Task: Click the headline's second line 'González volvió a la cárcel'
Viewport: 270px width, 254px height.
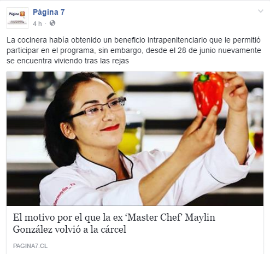Action: pos(69,229)
